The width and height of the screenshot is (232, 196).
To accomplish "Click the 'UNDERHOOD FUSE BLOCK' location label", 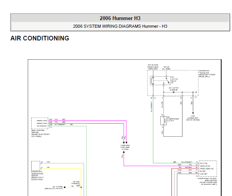I will point(207,74).
